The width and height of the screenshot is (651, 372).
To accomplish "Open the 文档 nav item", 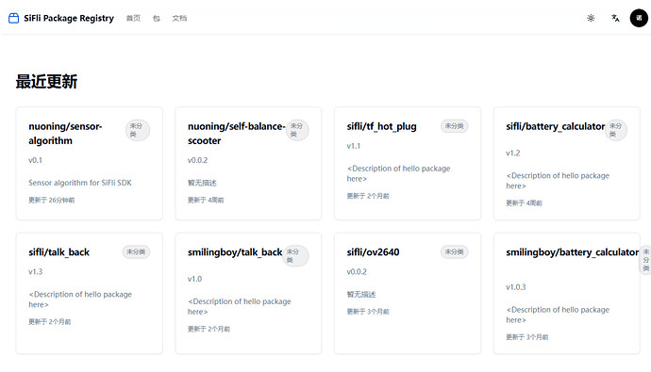I will (x=179, y=18).
